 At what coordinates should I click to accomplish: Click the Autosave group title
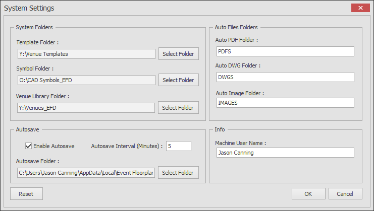(x=27, y=129)
